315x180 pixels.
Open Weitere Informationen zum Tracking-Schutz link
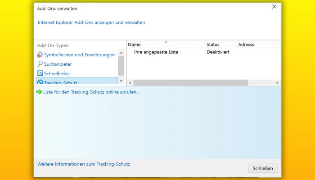click(84, 164)
